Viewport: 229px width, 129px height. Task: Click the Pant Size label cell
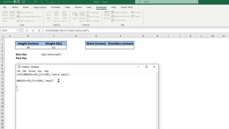pyautogui.click(x=21, y=58)
